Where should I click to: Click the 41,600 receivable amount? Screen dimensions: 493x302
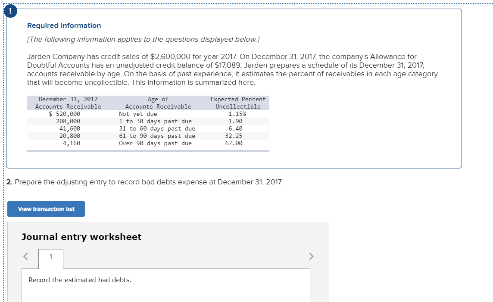[70, 128]
